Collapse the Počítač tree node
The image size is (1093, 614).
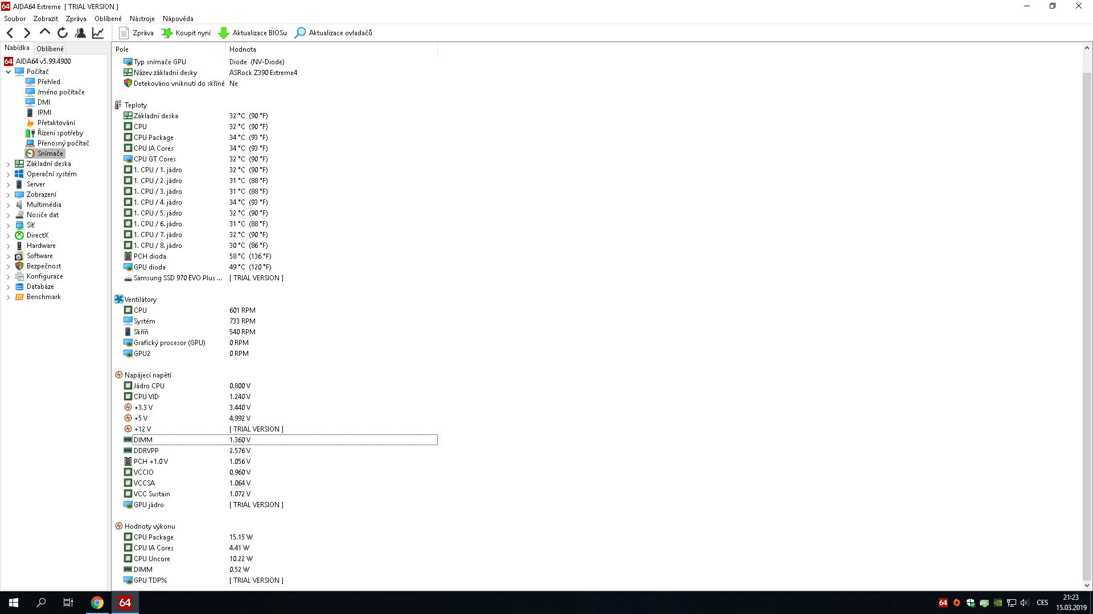click(x=8, y=72)
